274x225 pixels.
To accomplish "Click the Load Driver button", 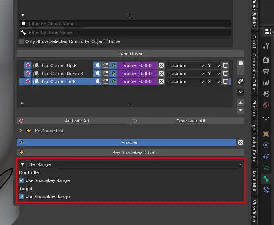I will pyautogui.click(x=130, y=53).
